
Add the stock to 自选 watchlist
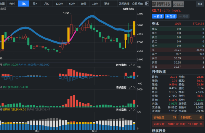(x=158, y=16)
